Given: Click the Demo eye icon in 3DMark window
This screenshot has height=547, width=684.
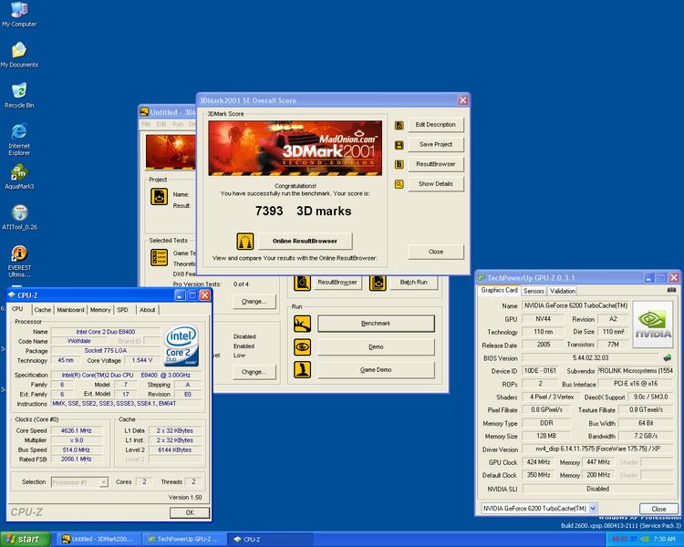Looking at the screenshot, I should tap(302, 347).
